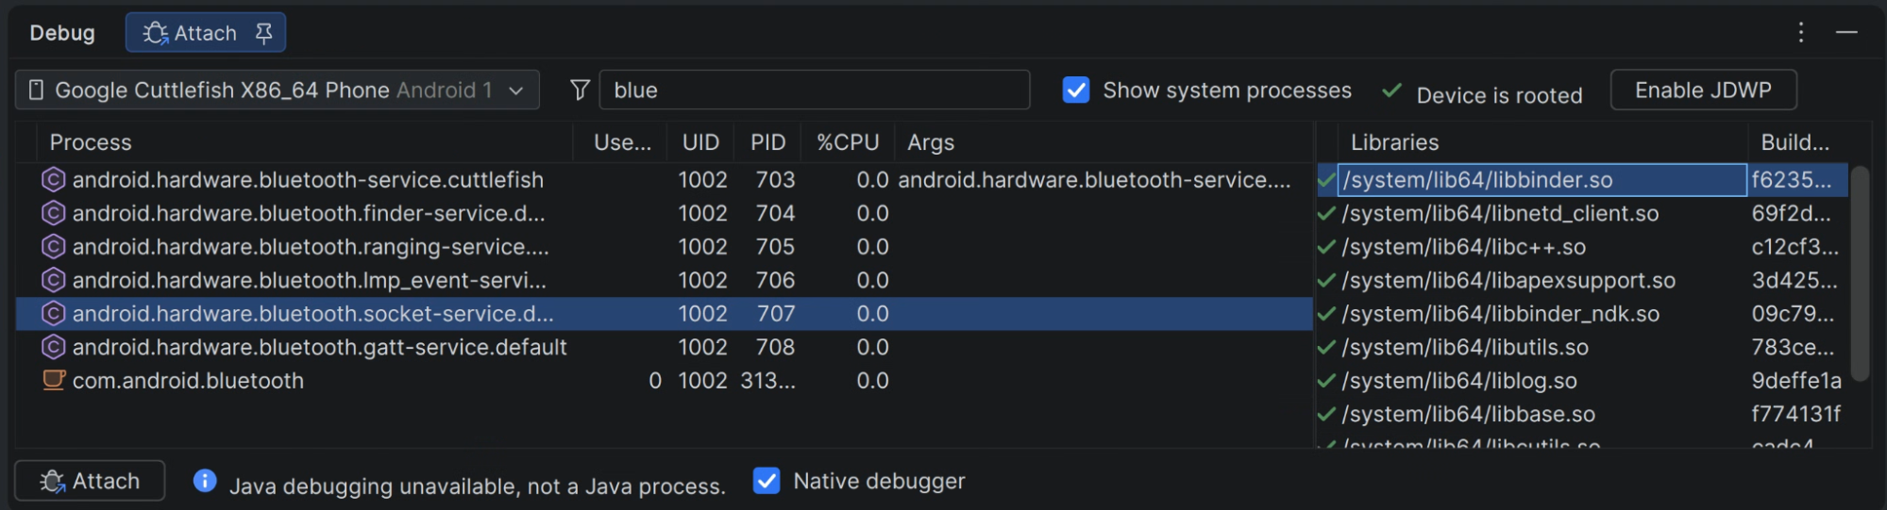This screenshot has height=510, width=1887.
Task: Sort by the Process column header
Action: point(304,142)
